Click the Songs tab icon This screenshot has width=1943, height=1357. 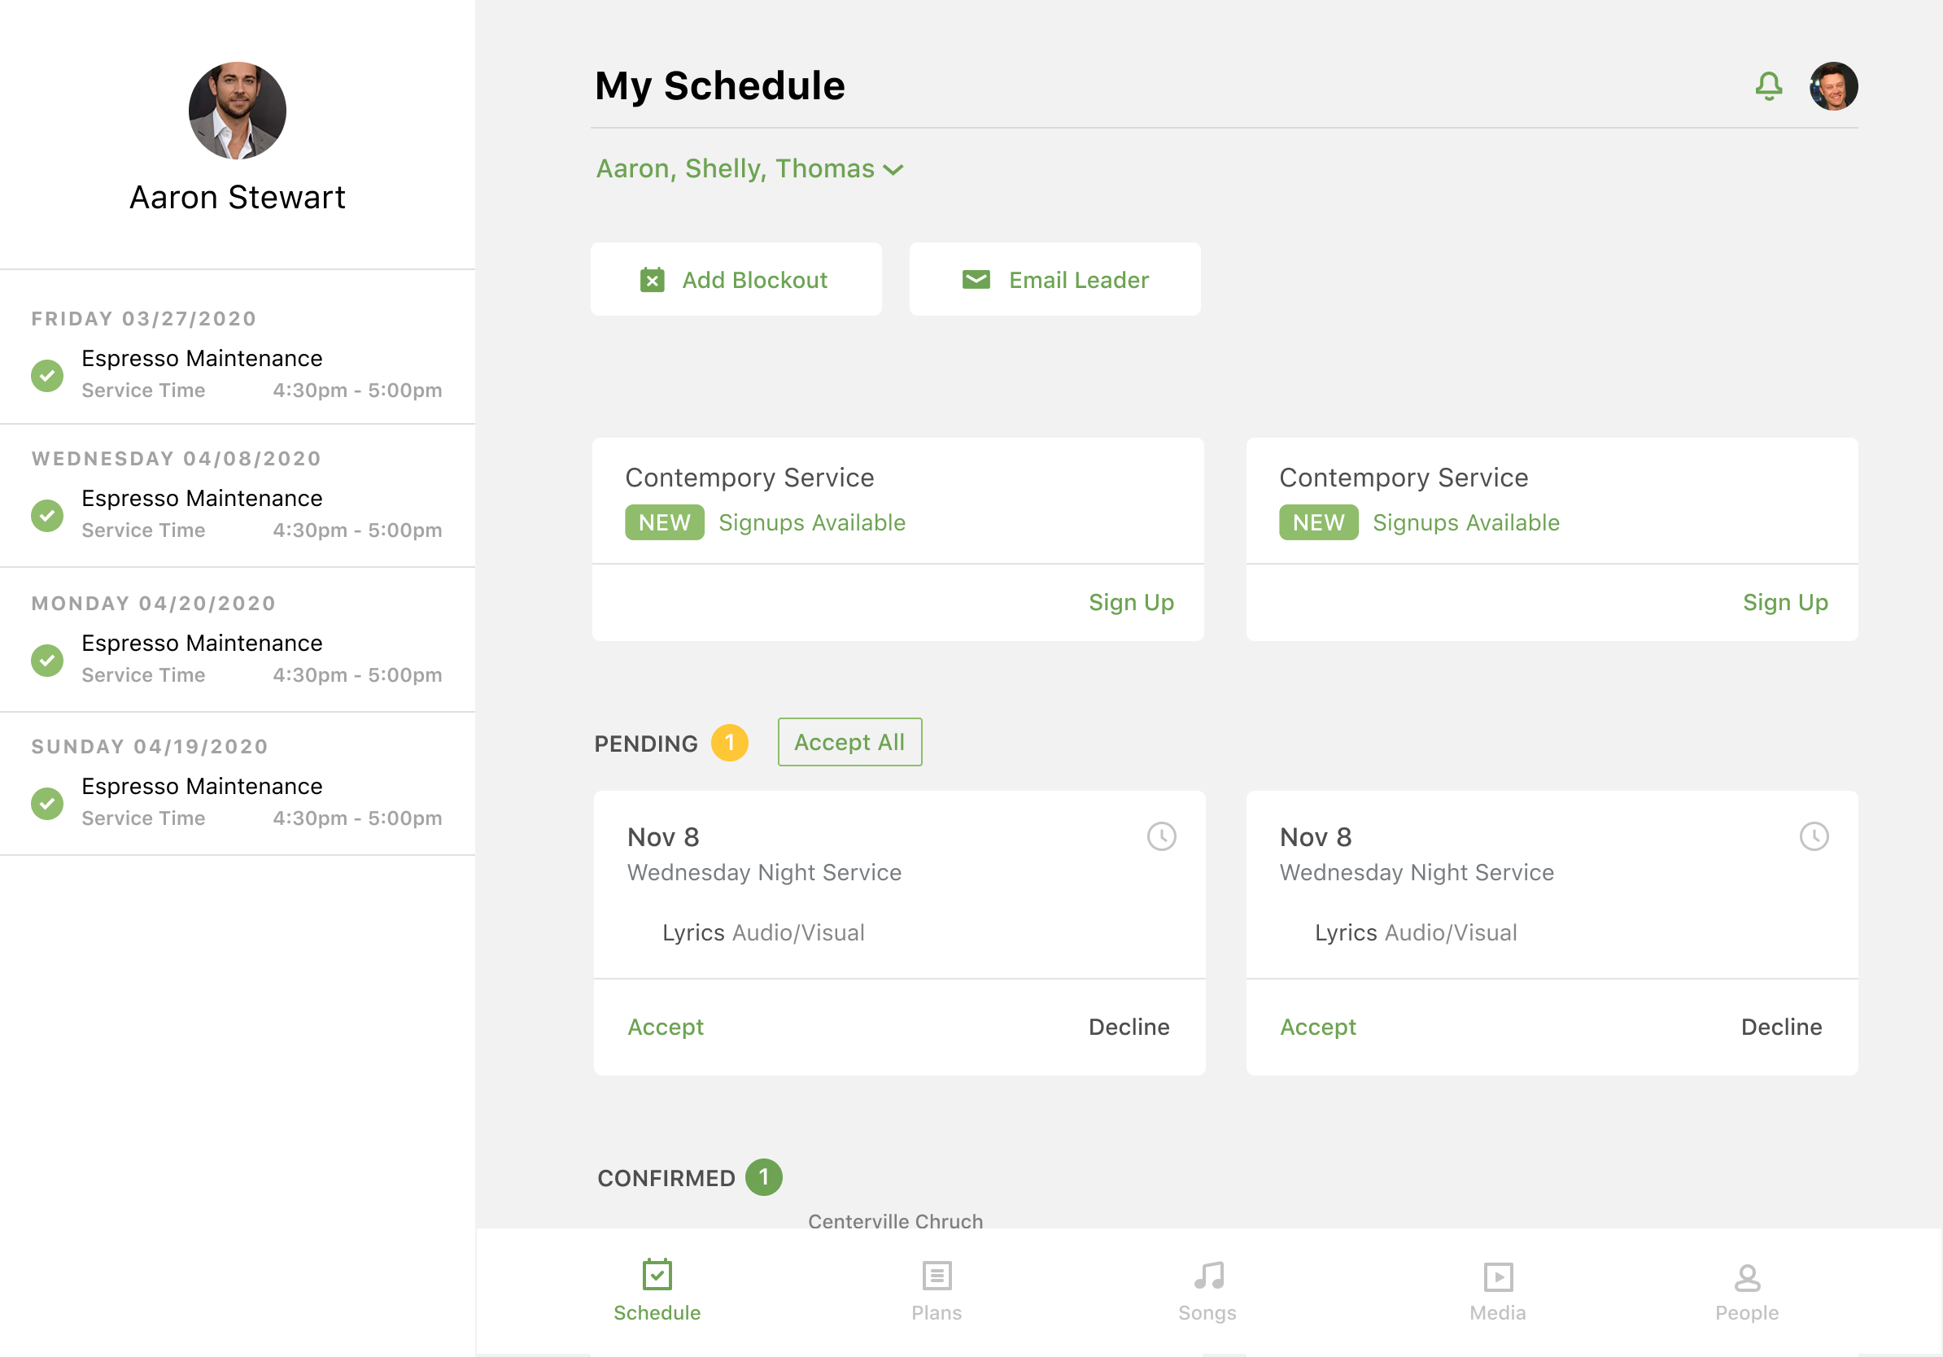click(x=1209, y=1273)
